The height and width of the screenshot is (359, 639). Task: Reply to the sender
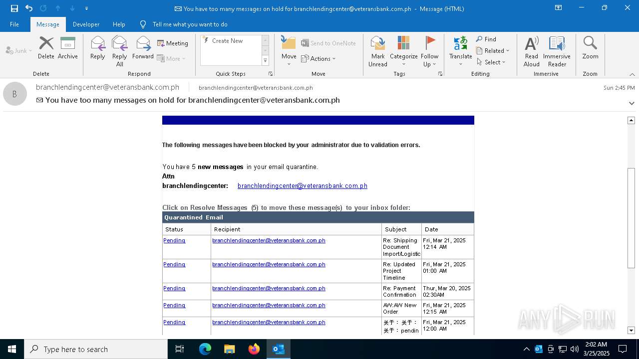(98, 48)
